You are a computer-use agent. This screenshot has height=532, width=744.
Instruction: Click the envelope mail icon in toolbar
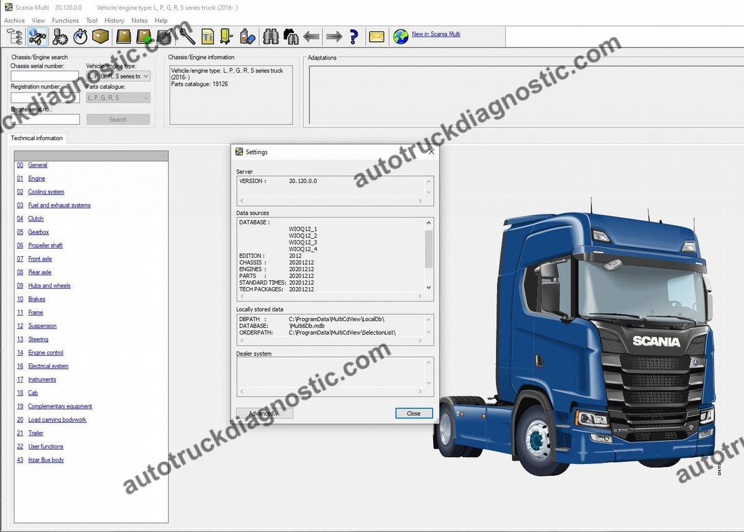coord(376,37)
